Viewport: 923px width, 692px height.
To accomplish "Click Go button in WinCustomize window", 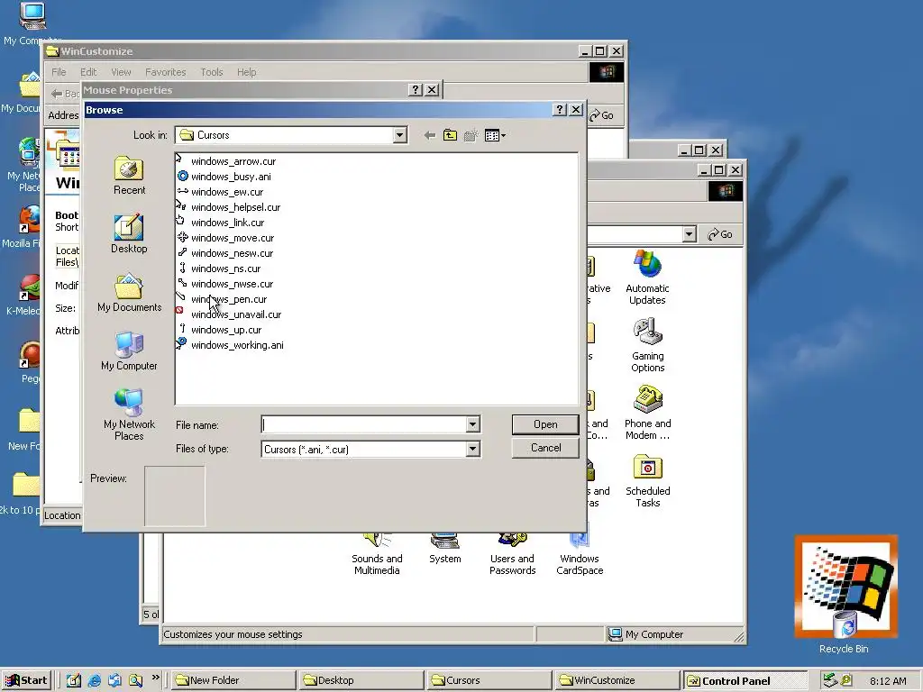I will (602, 115).
